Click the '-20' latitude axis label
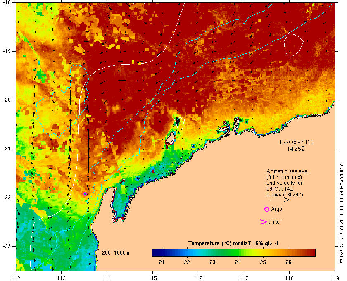This screenshot has height=281, width=347. click(x=7, y=100)
